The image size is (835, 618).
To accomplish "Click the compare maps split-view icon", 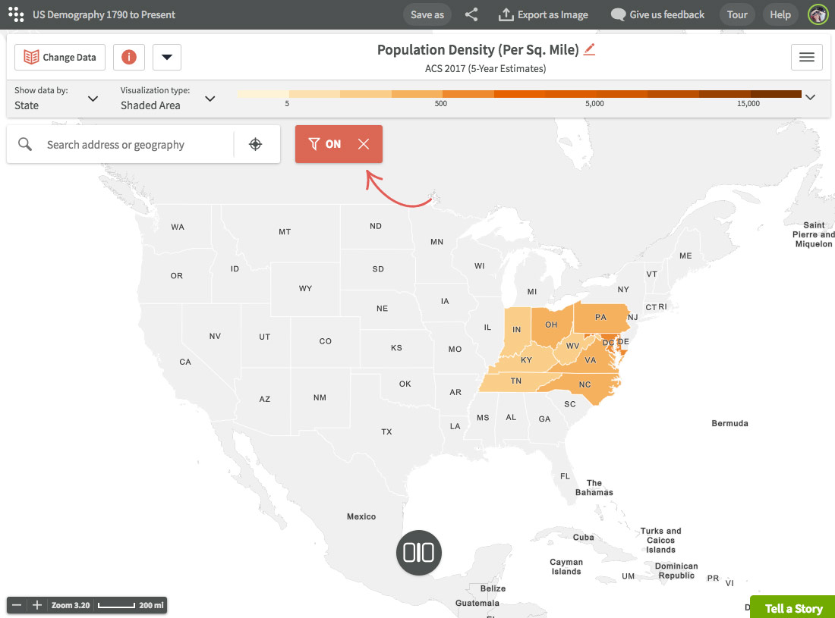I will pyautogui.click(x=418, y=553).
